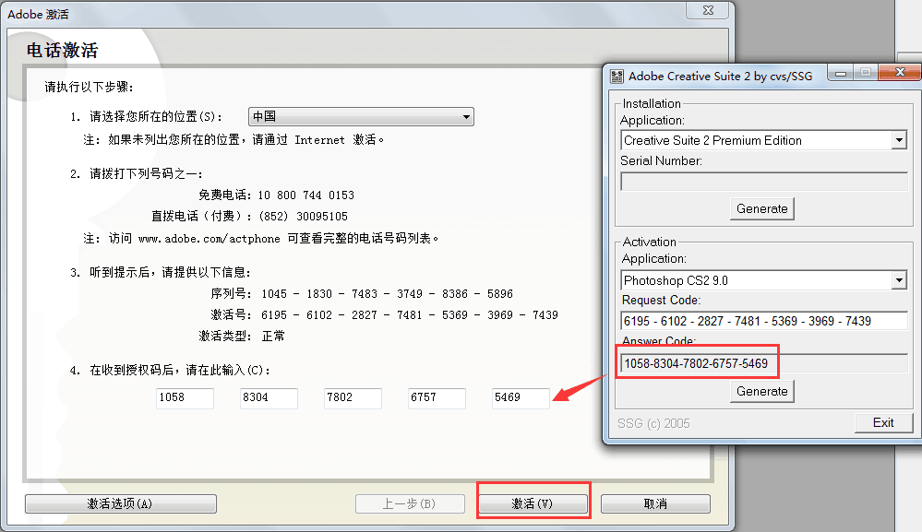Select the 激活选项(A) button
The height and width of the screenshot is (532, 922).
(120, 503)
